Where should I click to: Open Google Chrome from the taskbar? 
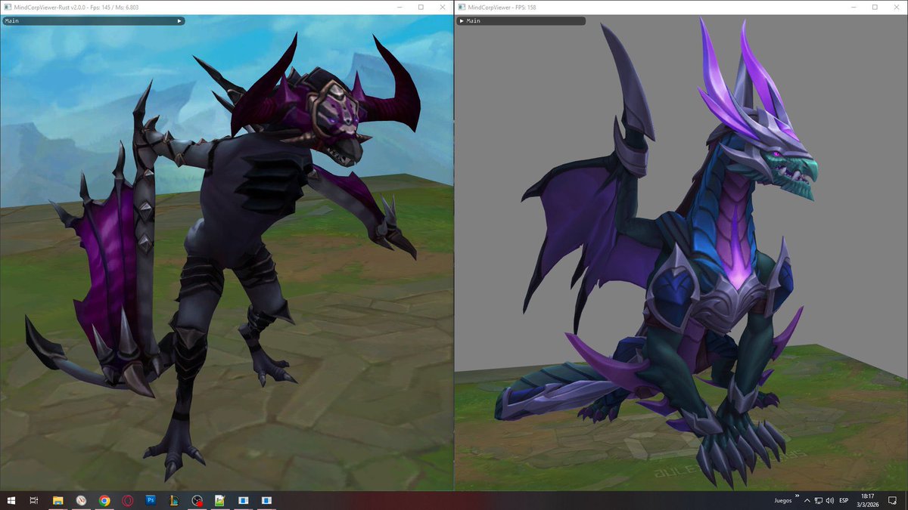click(x=104, y=500)
